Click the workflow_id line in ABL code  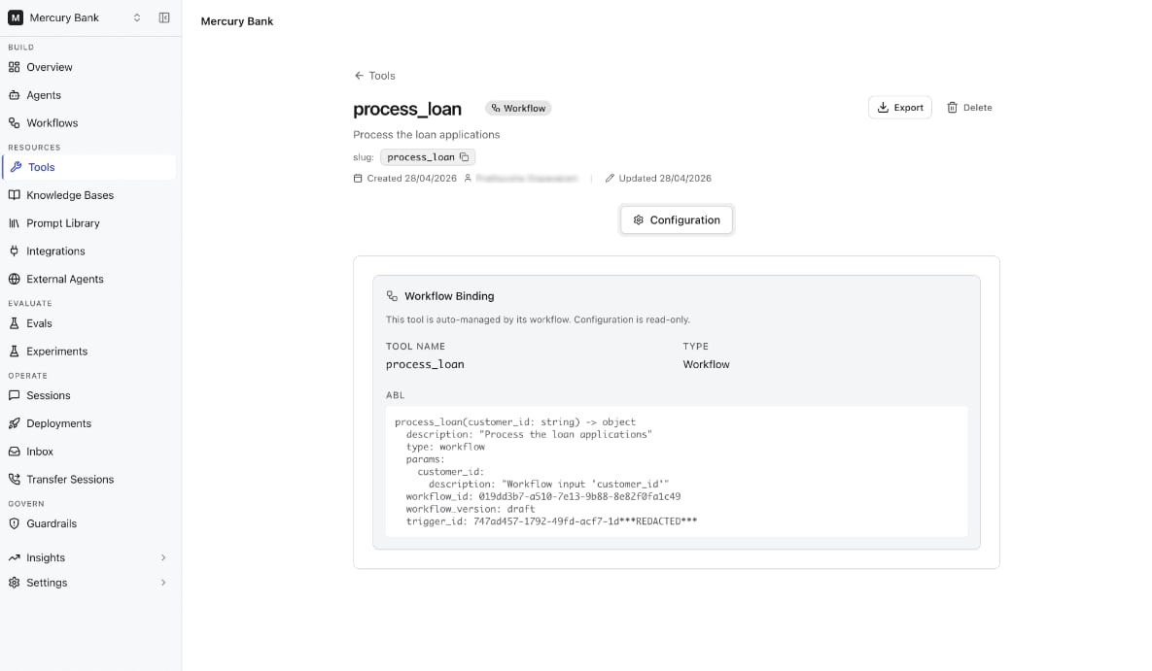click(542, 496)
